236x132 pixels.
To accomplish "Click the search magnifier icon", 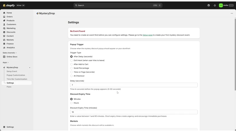I will (x=76, y=5).
